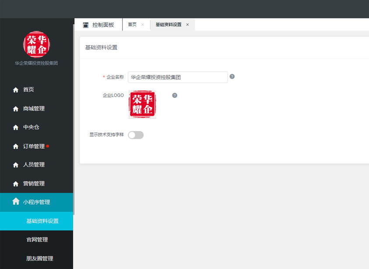Toggle the 显示技术支持字样 switch

coord(136,135)
